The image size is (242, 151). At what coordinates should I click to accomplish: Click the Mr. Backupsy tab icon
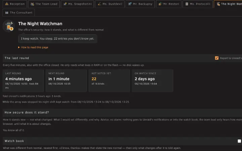pos(130,4)
